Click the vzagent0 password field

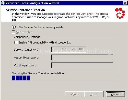point(82,58)
